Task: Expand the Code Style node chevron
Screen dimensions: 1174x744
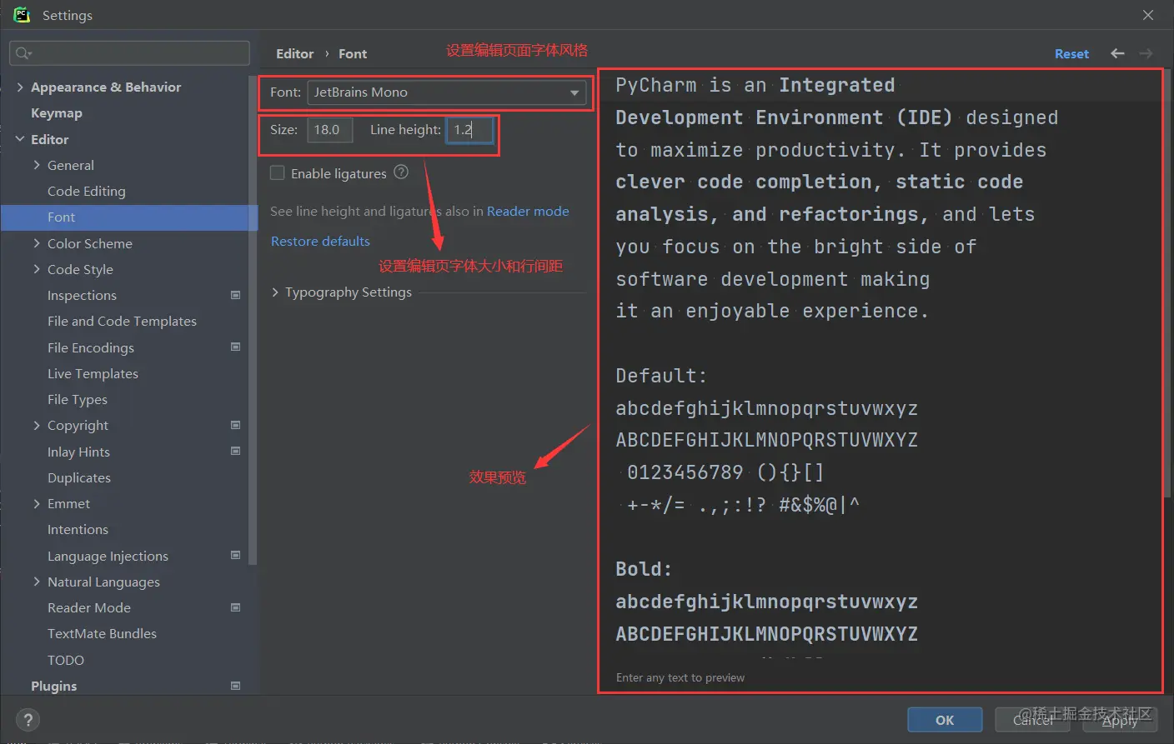Action: point(37,269)
